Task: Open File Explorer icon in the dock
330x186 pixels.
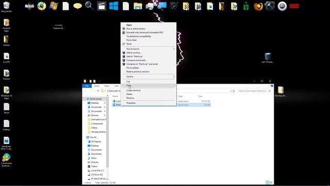Action: pos(138,6)
